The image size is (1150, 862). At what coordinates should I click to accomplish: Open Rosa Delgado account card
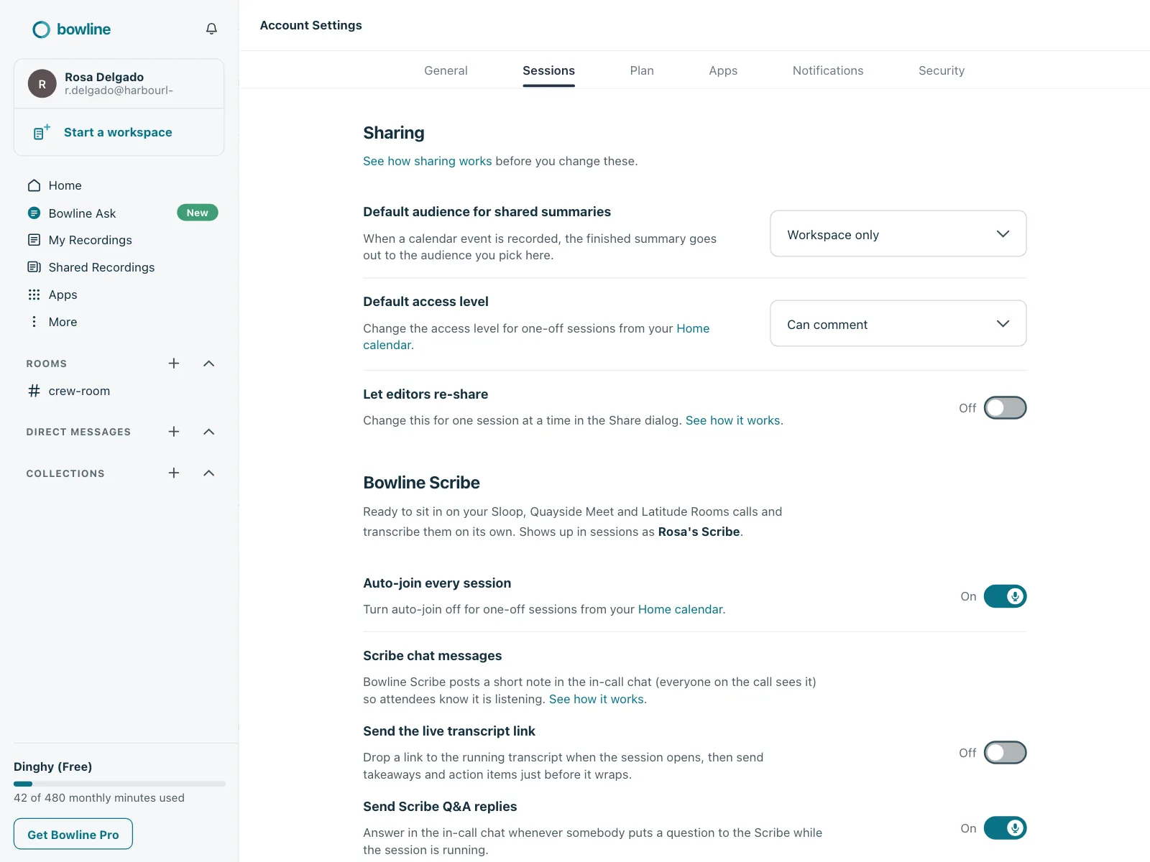[x=119, y=83]
